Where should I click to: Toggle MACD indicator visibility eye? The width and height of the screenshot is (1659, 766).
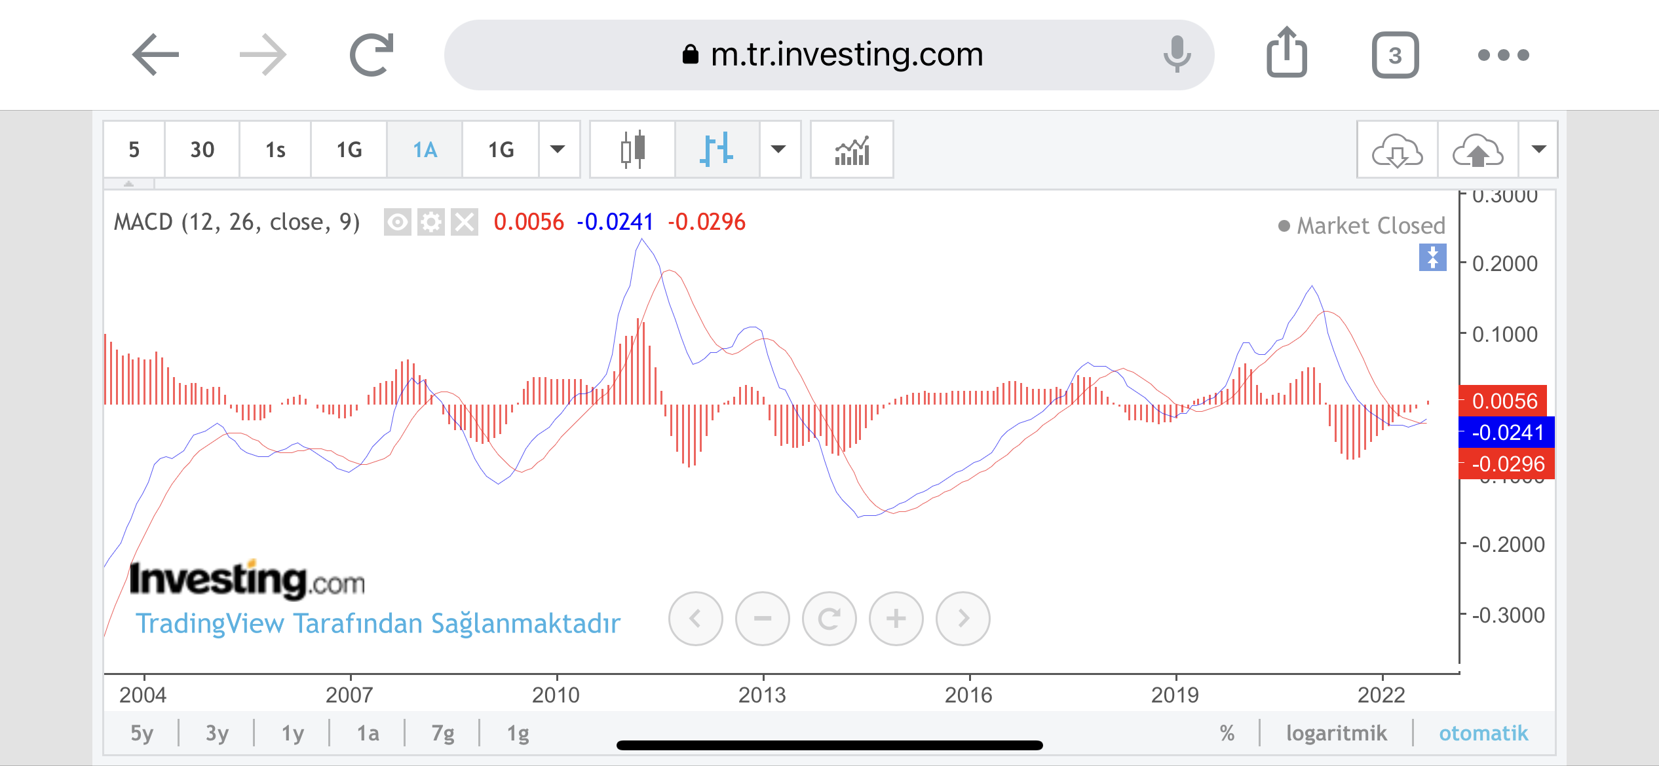tap(397, 223)
